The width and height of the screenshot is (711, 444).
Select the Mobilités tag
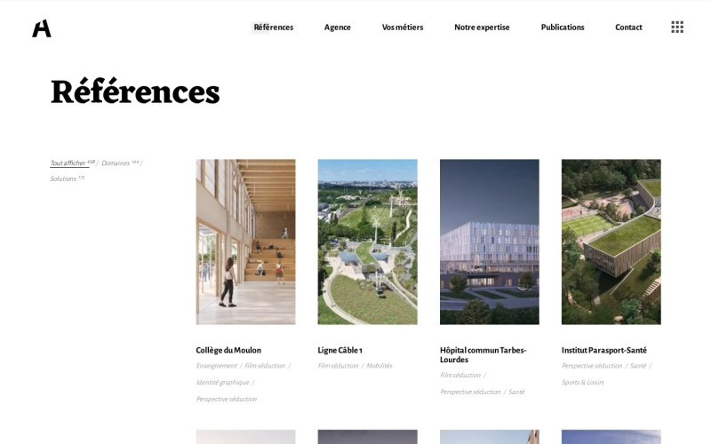tap(379, 366)
